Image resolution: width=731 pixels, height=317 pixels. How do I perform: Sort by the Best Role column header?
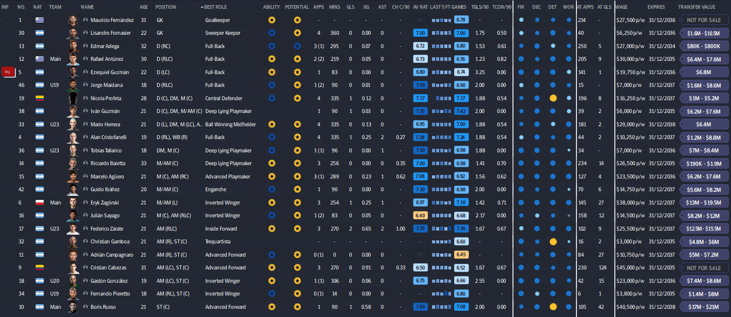click(217, 7)
